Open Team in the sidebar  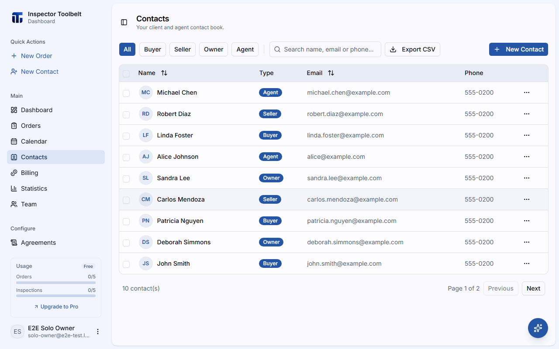(56, 204)
